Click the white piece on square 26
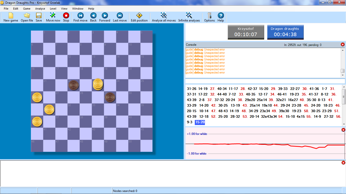This screenshot has height=194, width=346. point(37,97)
